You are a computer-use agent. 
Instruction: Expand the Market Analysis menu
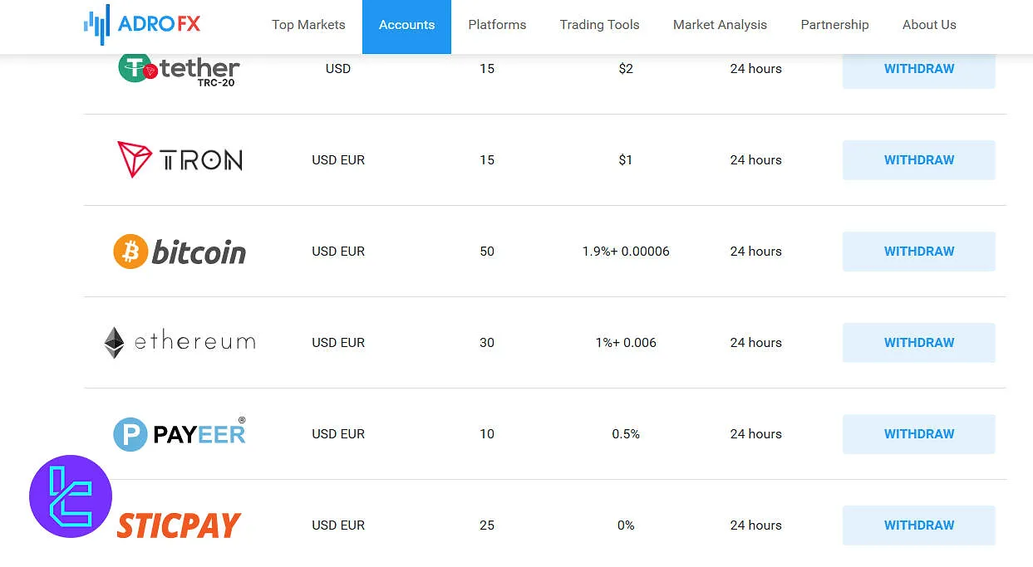pos(720,25)
